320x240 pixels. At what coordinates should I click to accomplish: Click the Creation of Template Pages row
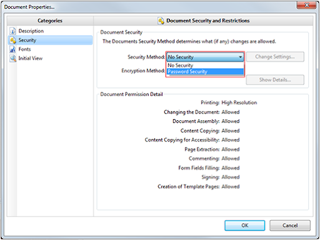pos(199,186)
